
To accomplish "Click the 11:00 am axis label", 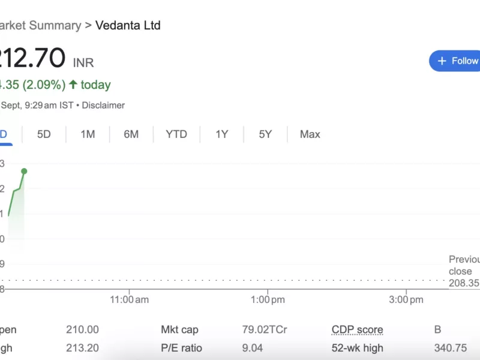I will click(130, 300).
